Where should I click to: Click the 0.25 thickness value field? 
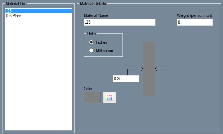pyautogui.click(x=126, y=79)
